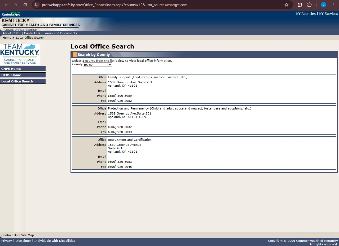Open About CHFS menu item
The image size is (339, 246).
click(x=11, y=33)
